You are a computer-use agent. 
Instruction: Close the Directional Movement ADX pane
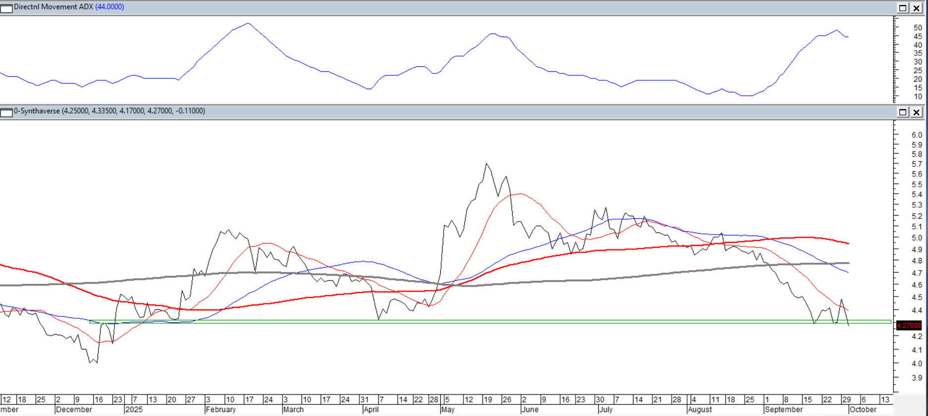coord(917,8)
